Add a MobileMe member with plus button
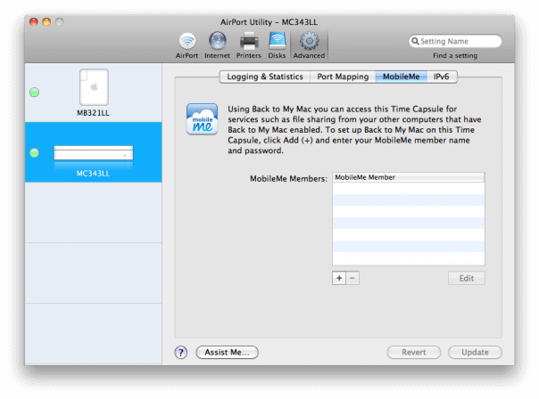 pos(339,278)
